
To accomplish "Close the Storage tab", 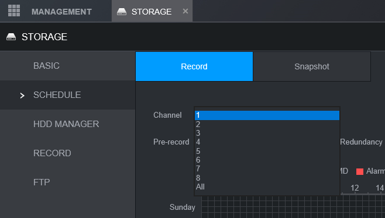I will pos(185,11).
